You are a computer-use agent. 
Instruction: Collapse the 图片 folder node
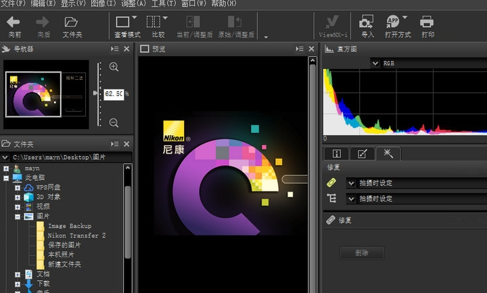click(18, 217)
